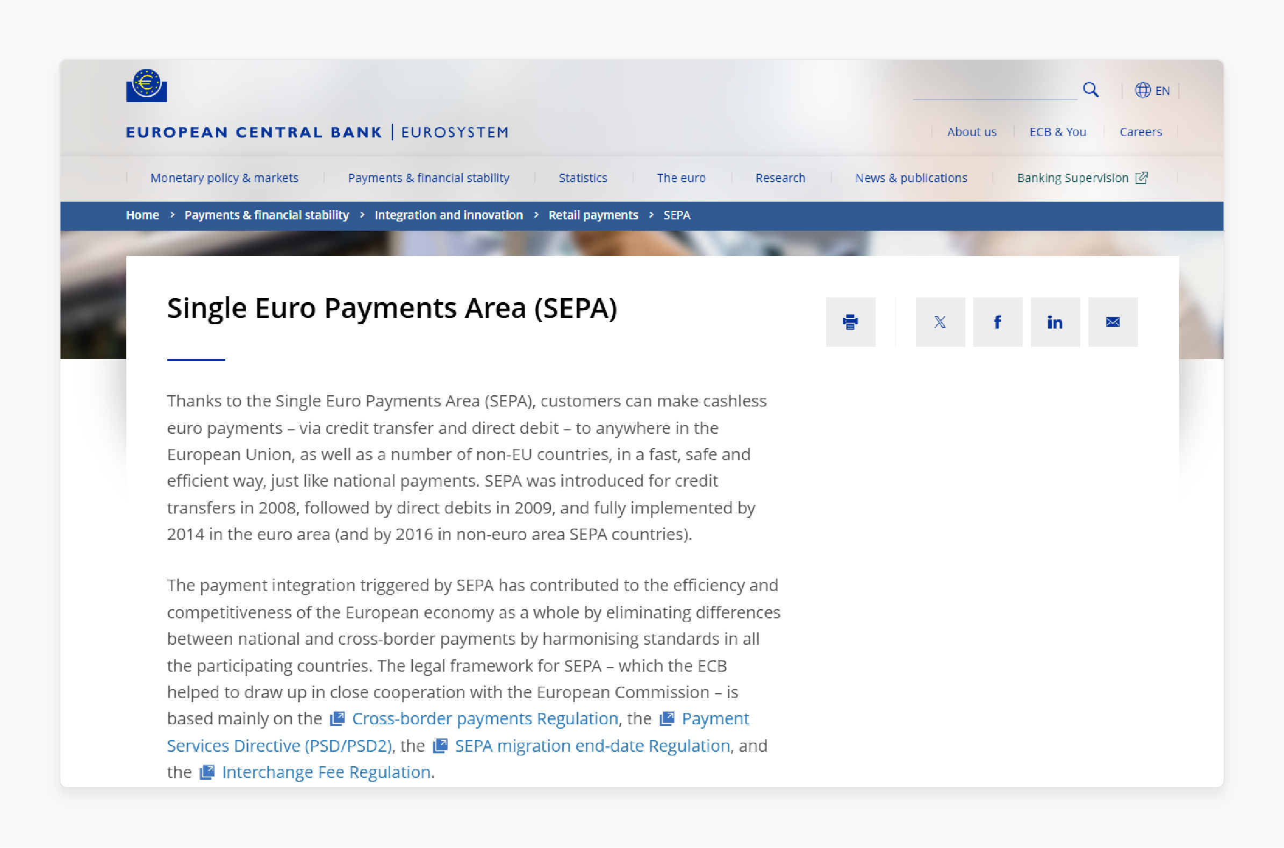The image size is (1284, 848).
Task: Open SEPA migration end-date Regulation link
Action: [592, 746]
